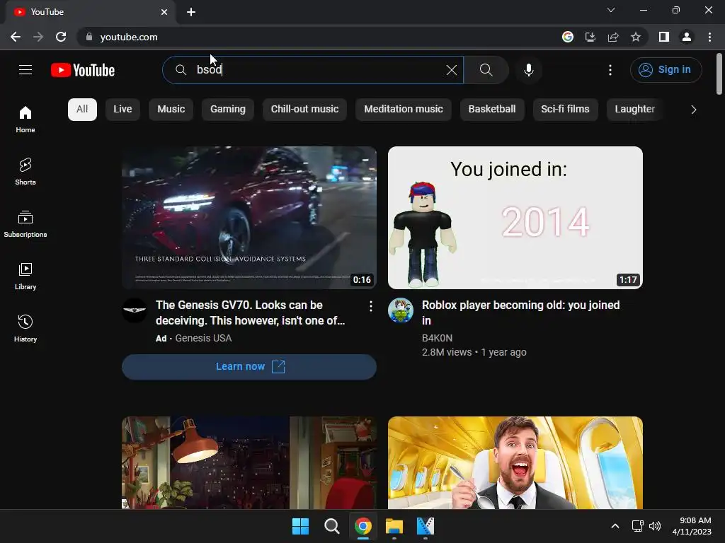Open the network icon in tray
The height and width of the screenshot is (543, 725).
coord(638,526)
